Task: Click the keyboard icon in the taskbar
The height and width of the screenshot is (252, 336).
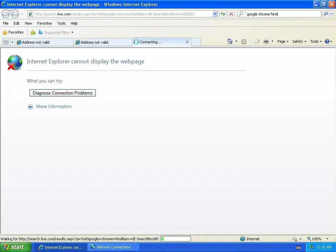Action: pyautogui.click(x=299, y=247)
